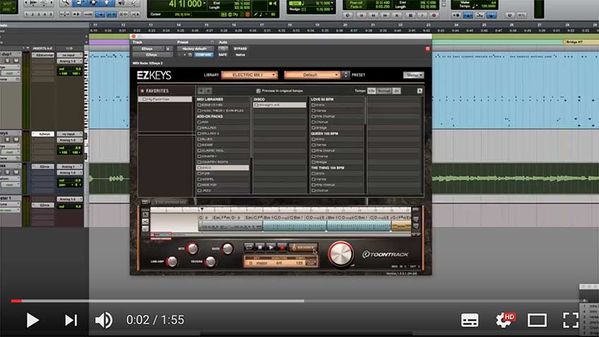Click the Bridge HT marker in Pro Tools
The height and width of the screenshot is (337, 599).
tap(573, 42)
